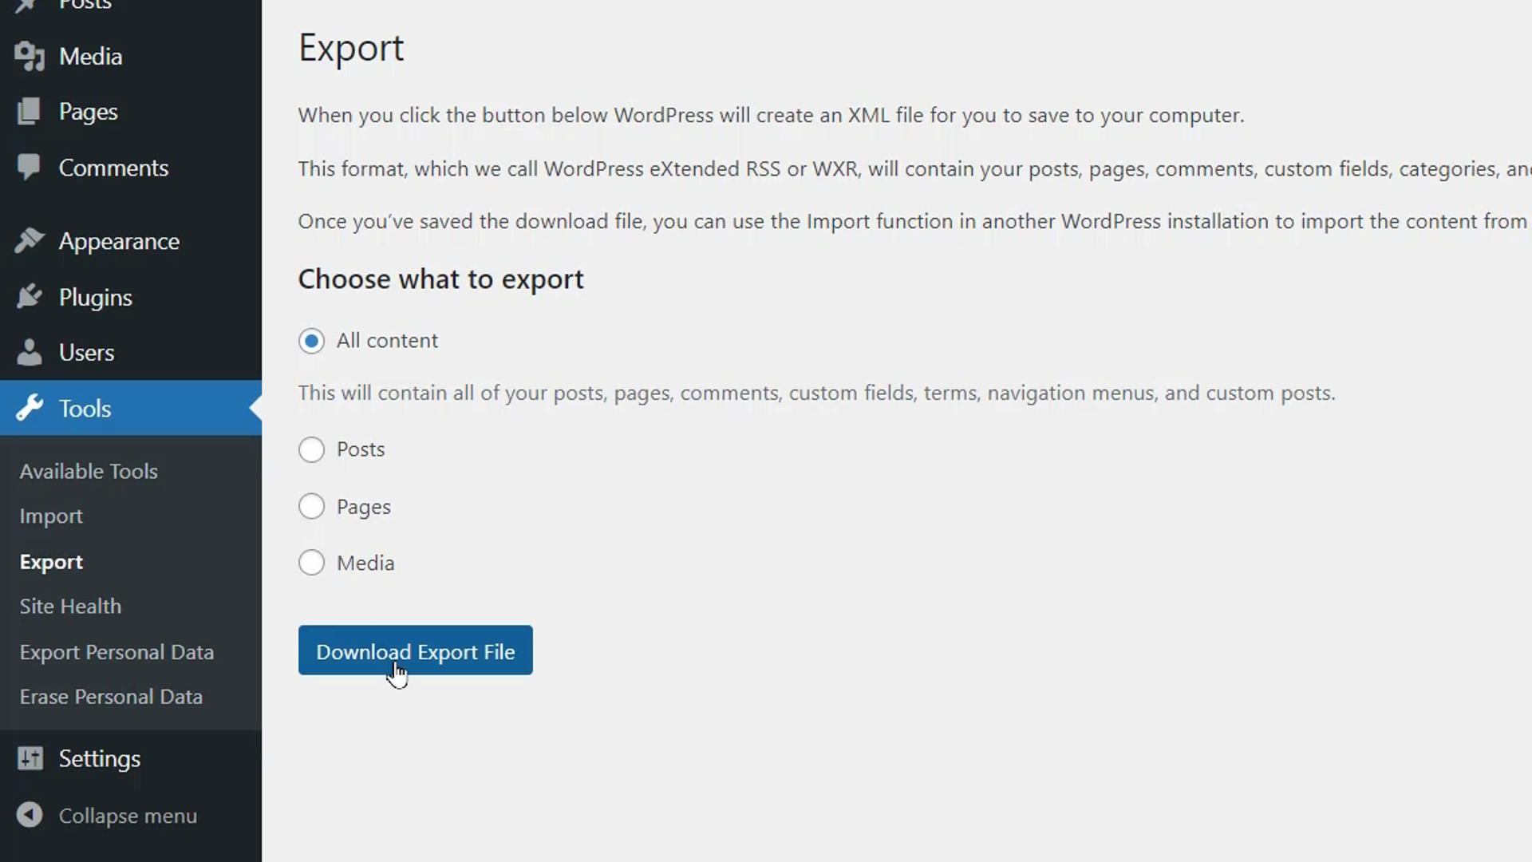Select the Pages radio button
The image size is (1532, 862).
click(311, 508)
